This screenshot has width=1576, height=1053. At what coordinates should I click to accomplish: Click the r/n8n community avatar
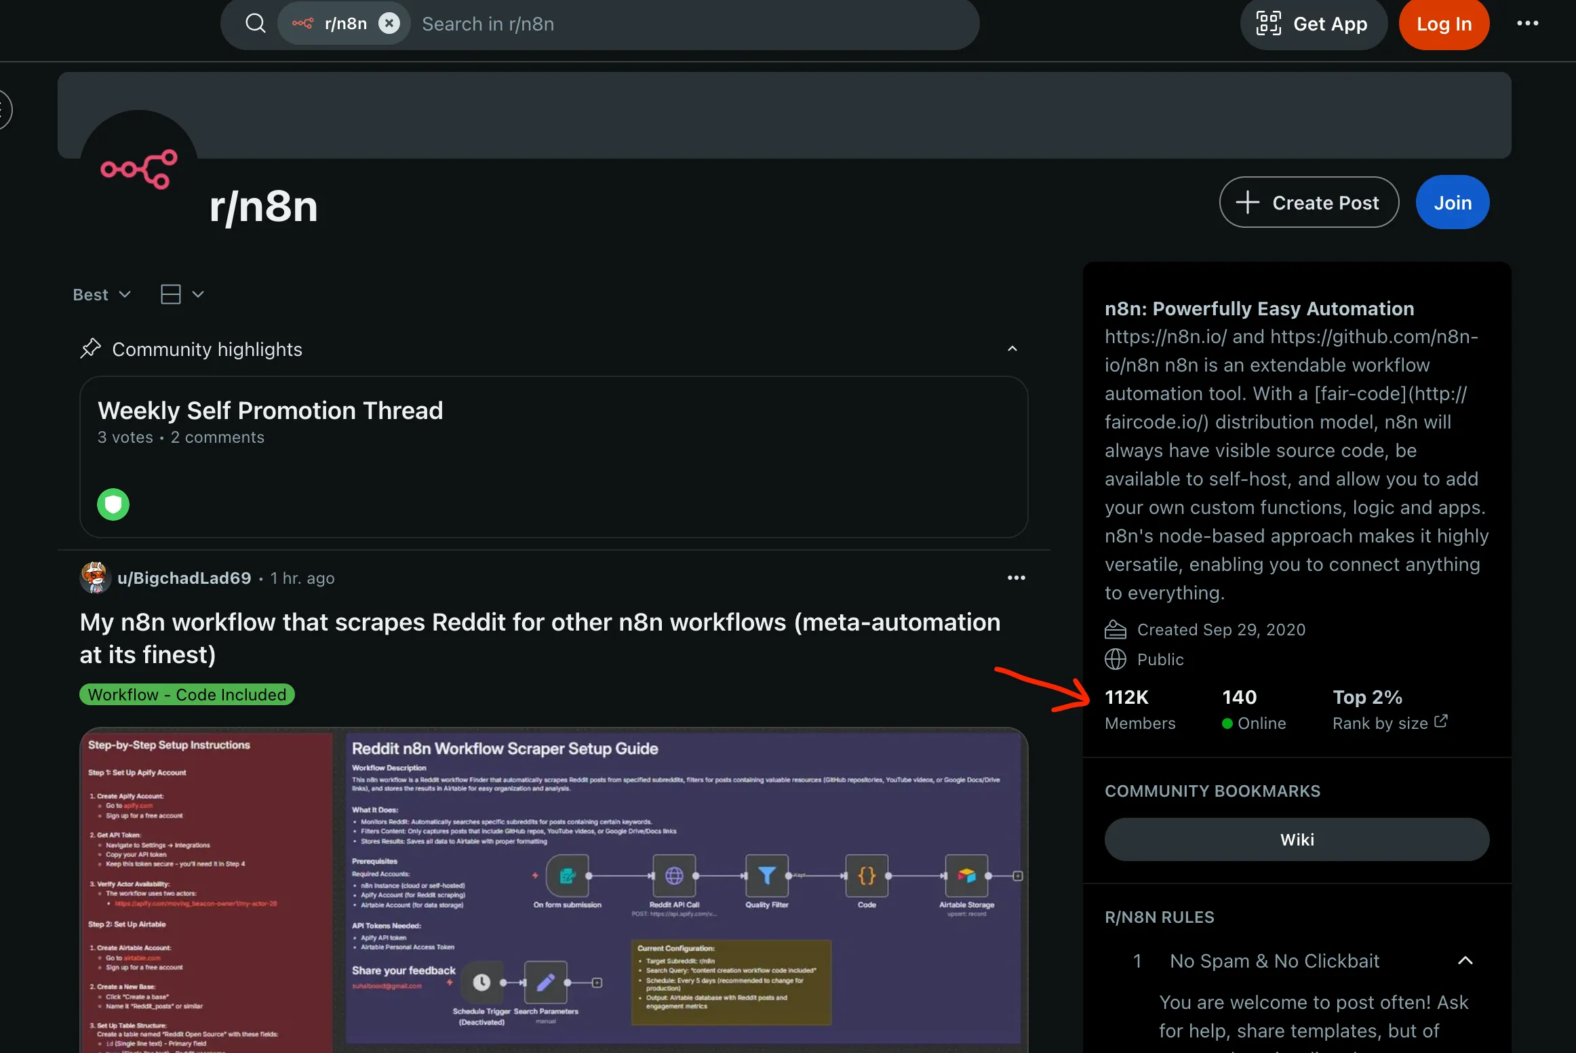(x=139, y=170)
